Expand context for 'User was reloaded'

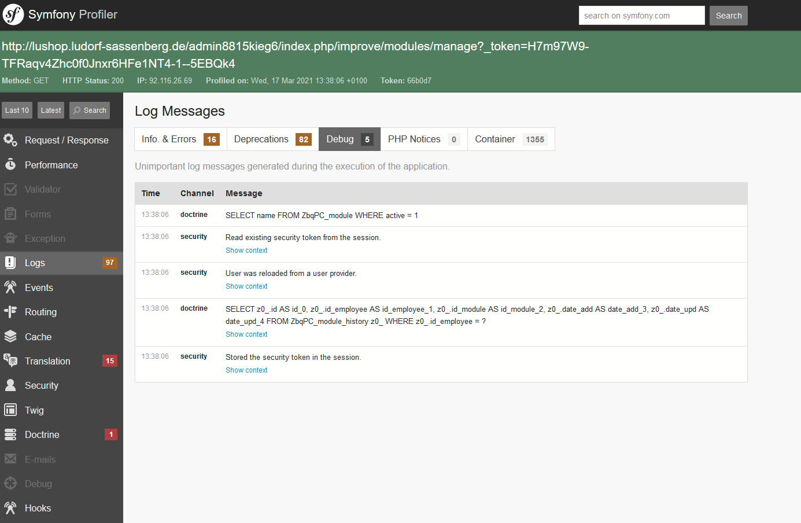click(x=246, y=286)
